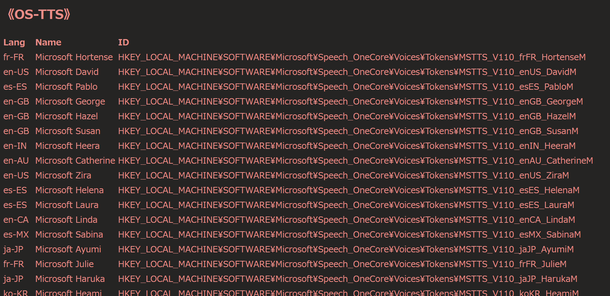
Task: Click the Microsoft Laura name cell
Action: tap(67, 205)
